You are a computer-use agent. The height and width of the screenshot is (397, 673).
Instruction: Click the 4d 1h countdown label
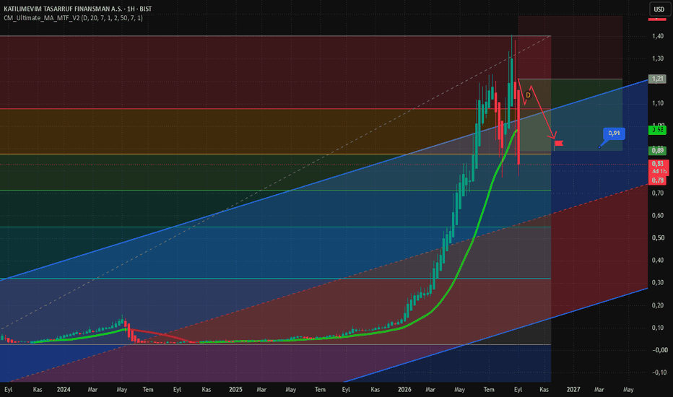pyautogui.click(x=659, y=171)
